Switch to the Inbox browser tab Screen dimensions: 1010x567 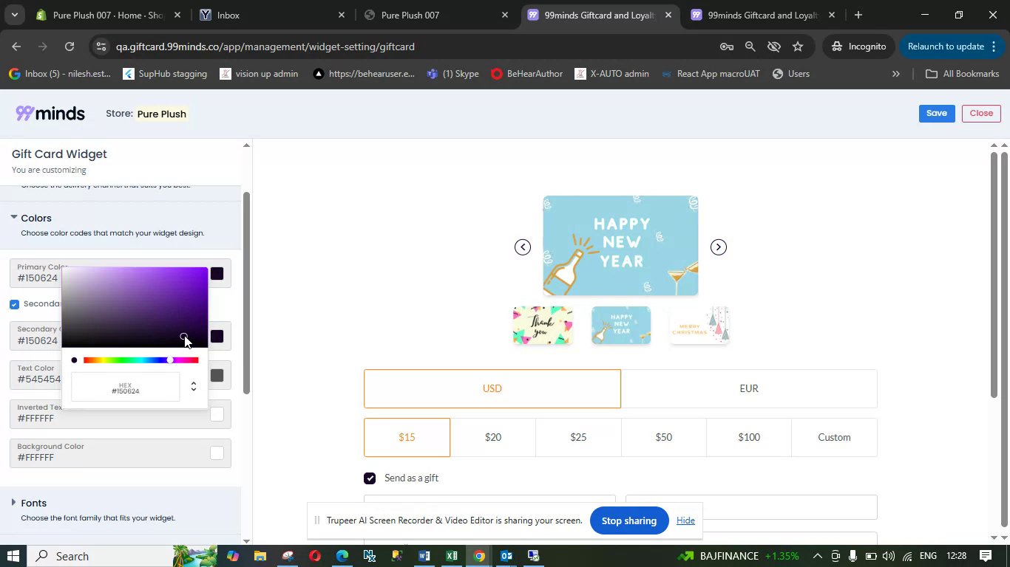coord(271,15)
